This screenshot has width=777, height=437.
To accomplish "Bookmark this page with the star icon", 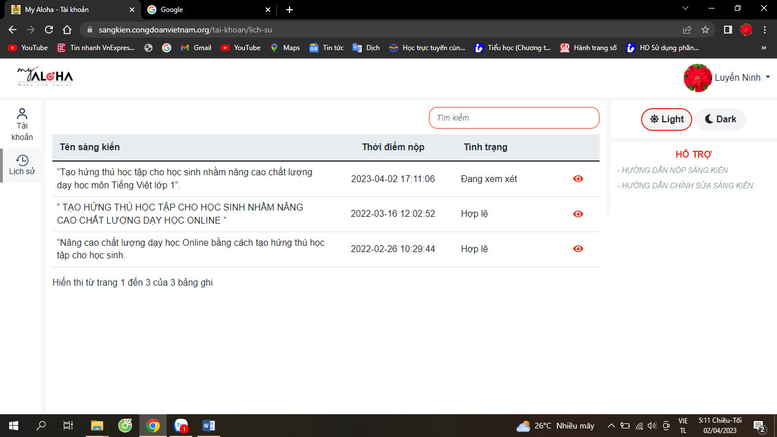I will pyautogui.click(x=705, y=30).
